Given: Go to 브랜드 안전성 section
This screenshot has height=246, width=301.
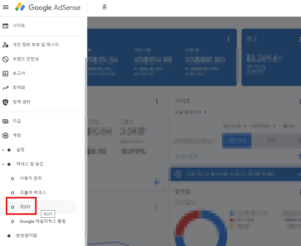Looking at the screenshot, I should click(26, 59).
